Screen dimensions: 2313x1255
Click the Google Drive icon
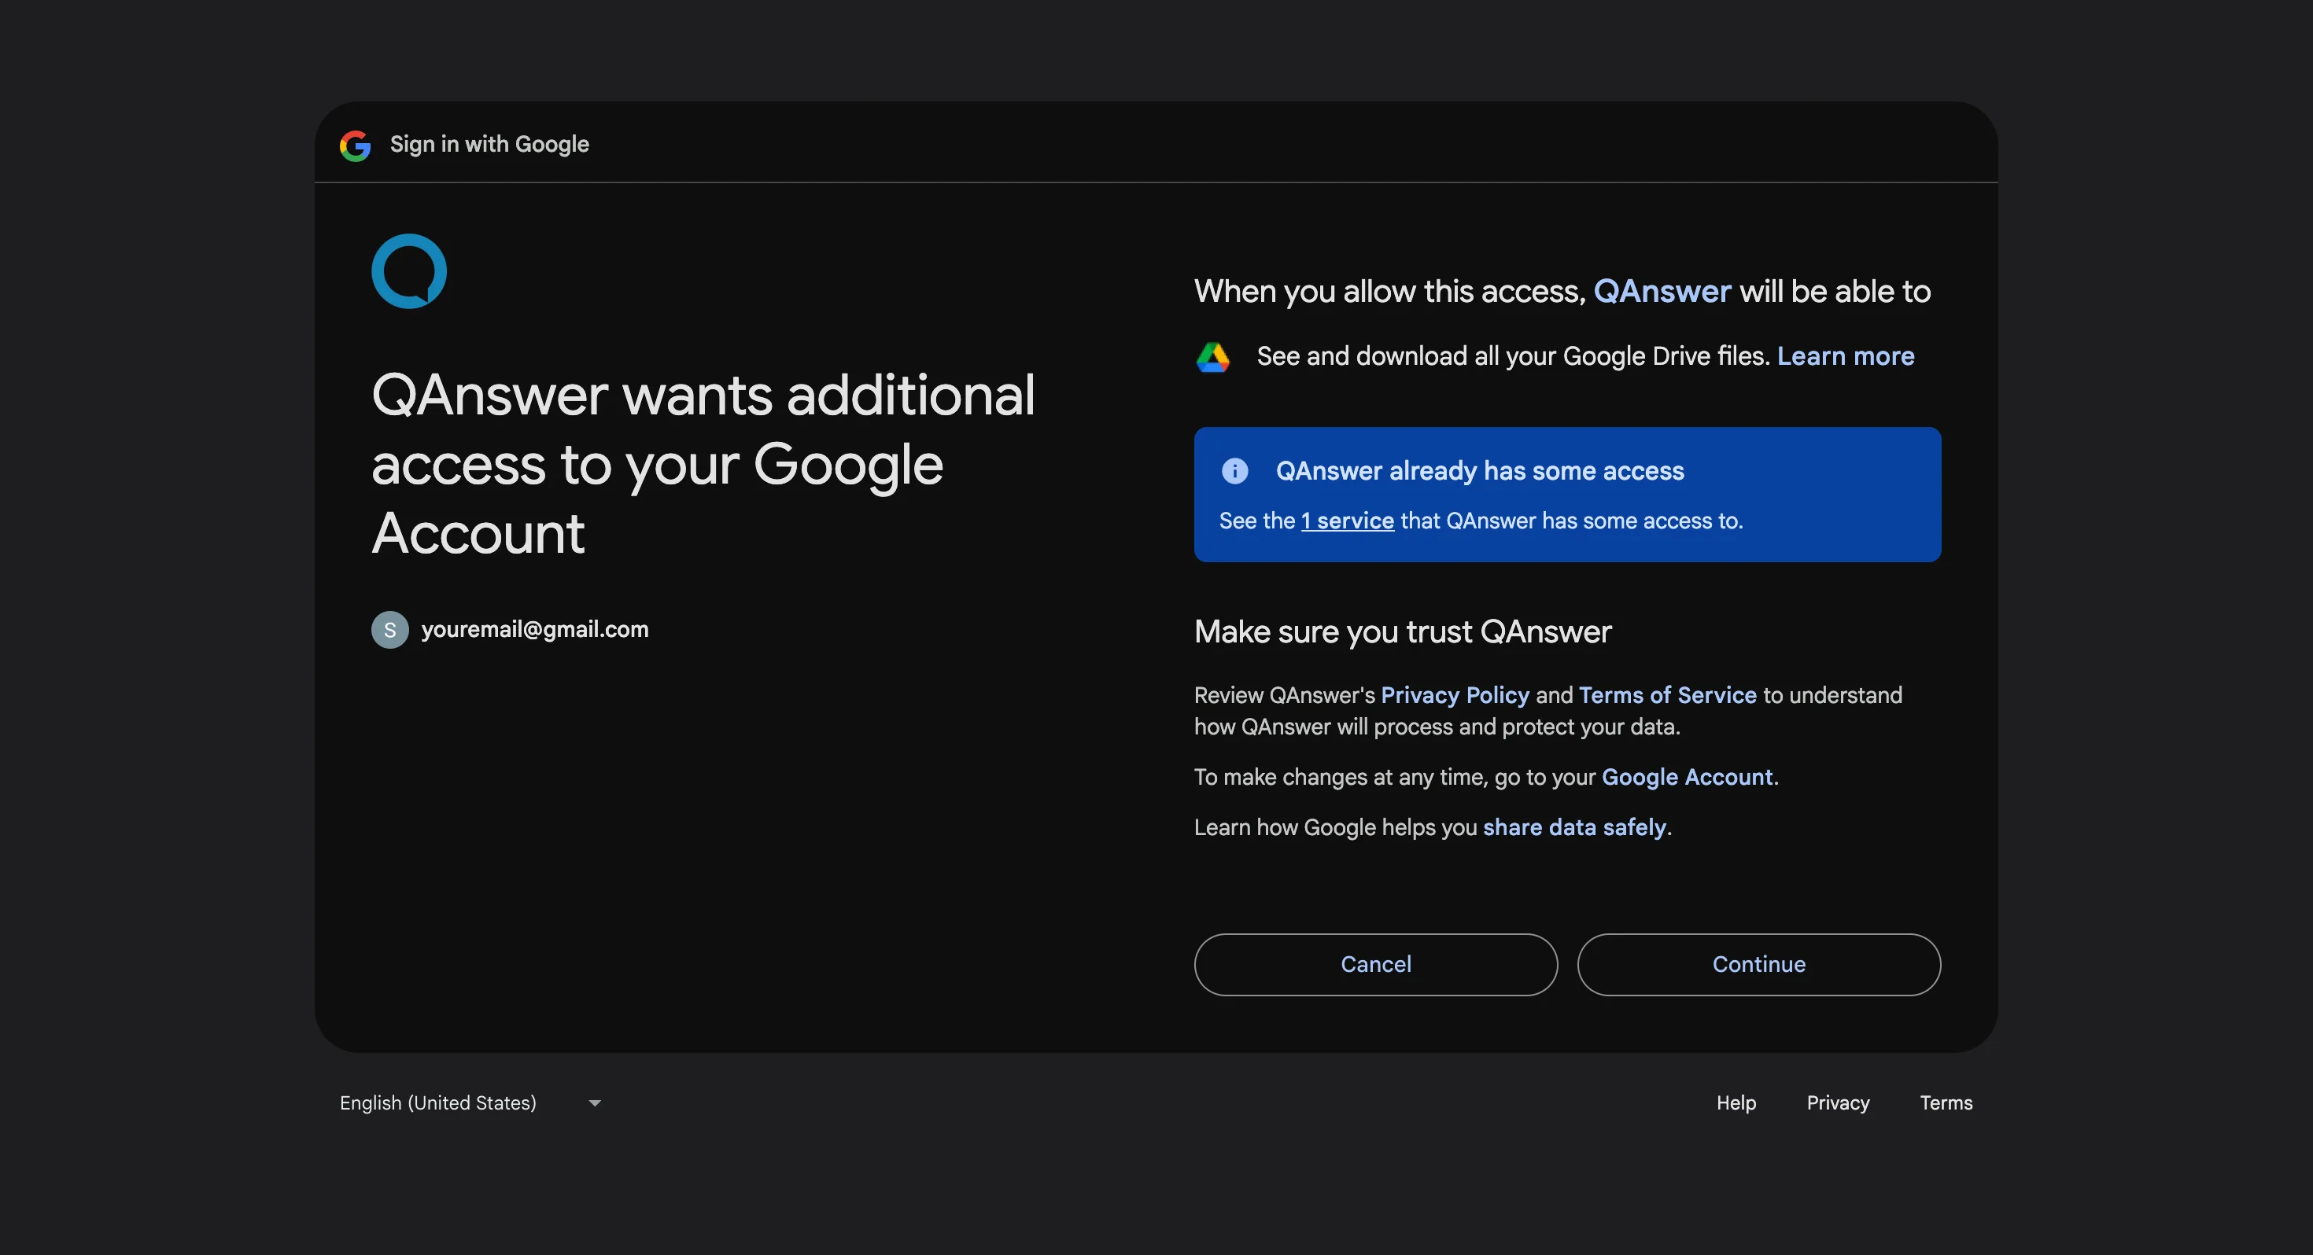1213,357
